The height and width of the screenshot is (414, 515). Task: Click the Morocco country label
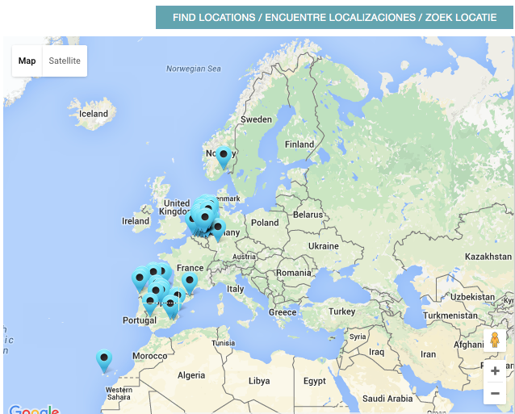point(150,356)
